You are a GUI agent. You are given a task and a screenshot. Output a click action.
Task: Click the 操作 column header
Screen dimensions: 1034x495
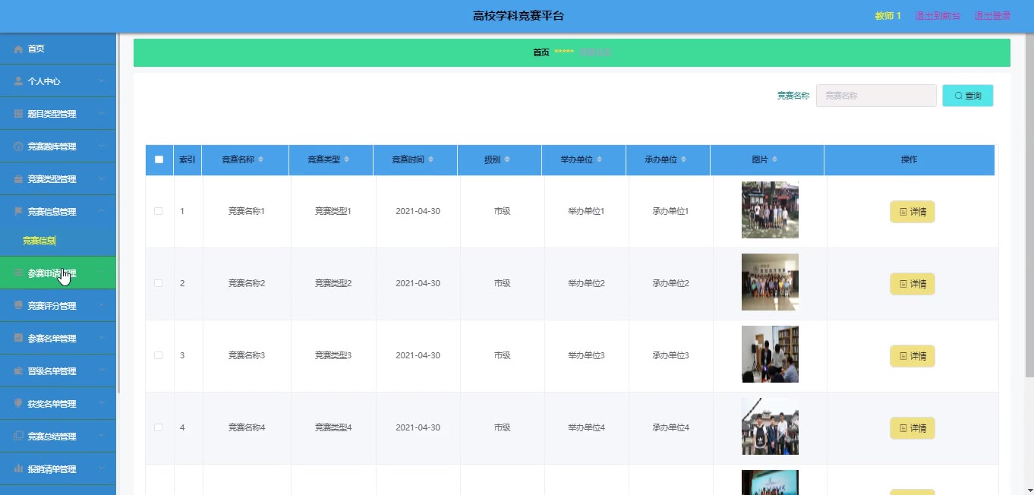(x=909, y=159)
